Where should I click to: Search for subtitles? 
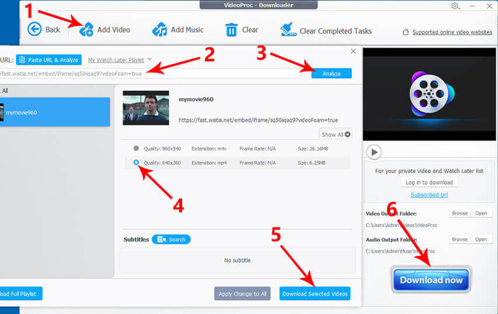pos(171,239)
